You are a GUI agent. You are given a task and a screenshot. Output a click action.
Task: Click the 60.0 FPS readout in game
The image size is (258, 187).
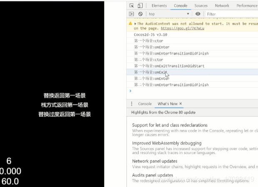tap(10, 182)
